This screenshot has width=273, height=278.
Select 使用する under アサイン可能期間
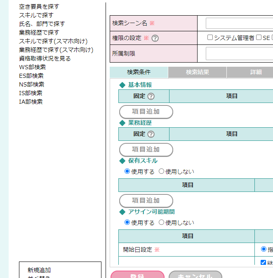[127, 222]
